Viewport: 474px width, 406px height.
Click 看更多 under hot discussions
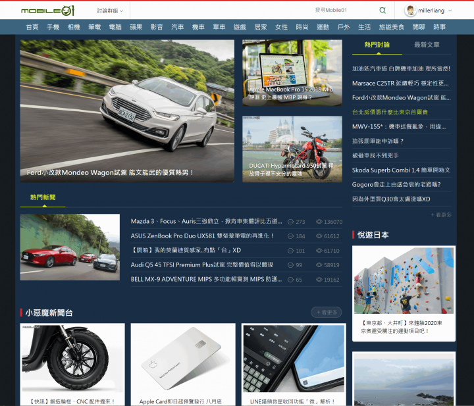coord(441,215)
